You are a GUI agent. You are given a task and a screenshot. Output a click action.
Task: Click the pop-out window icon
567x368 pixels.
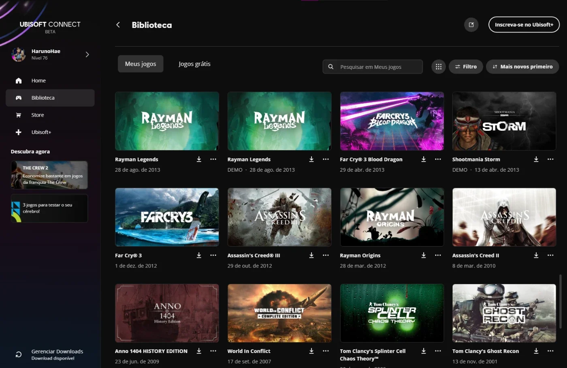(x=471, y=25)
